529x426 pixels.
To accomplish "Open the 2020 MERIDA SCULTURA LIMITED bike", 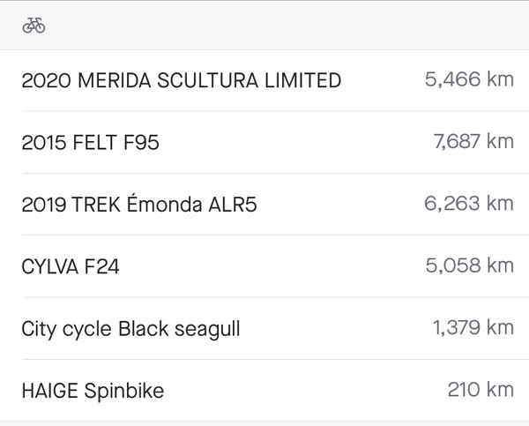I will point(181,80).
